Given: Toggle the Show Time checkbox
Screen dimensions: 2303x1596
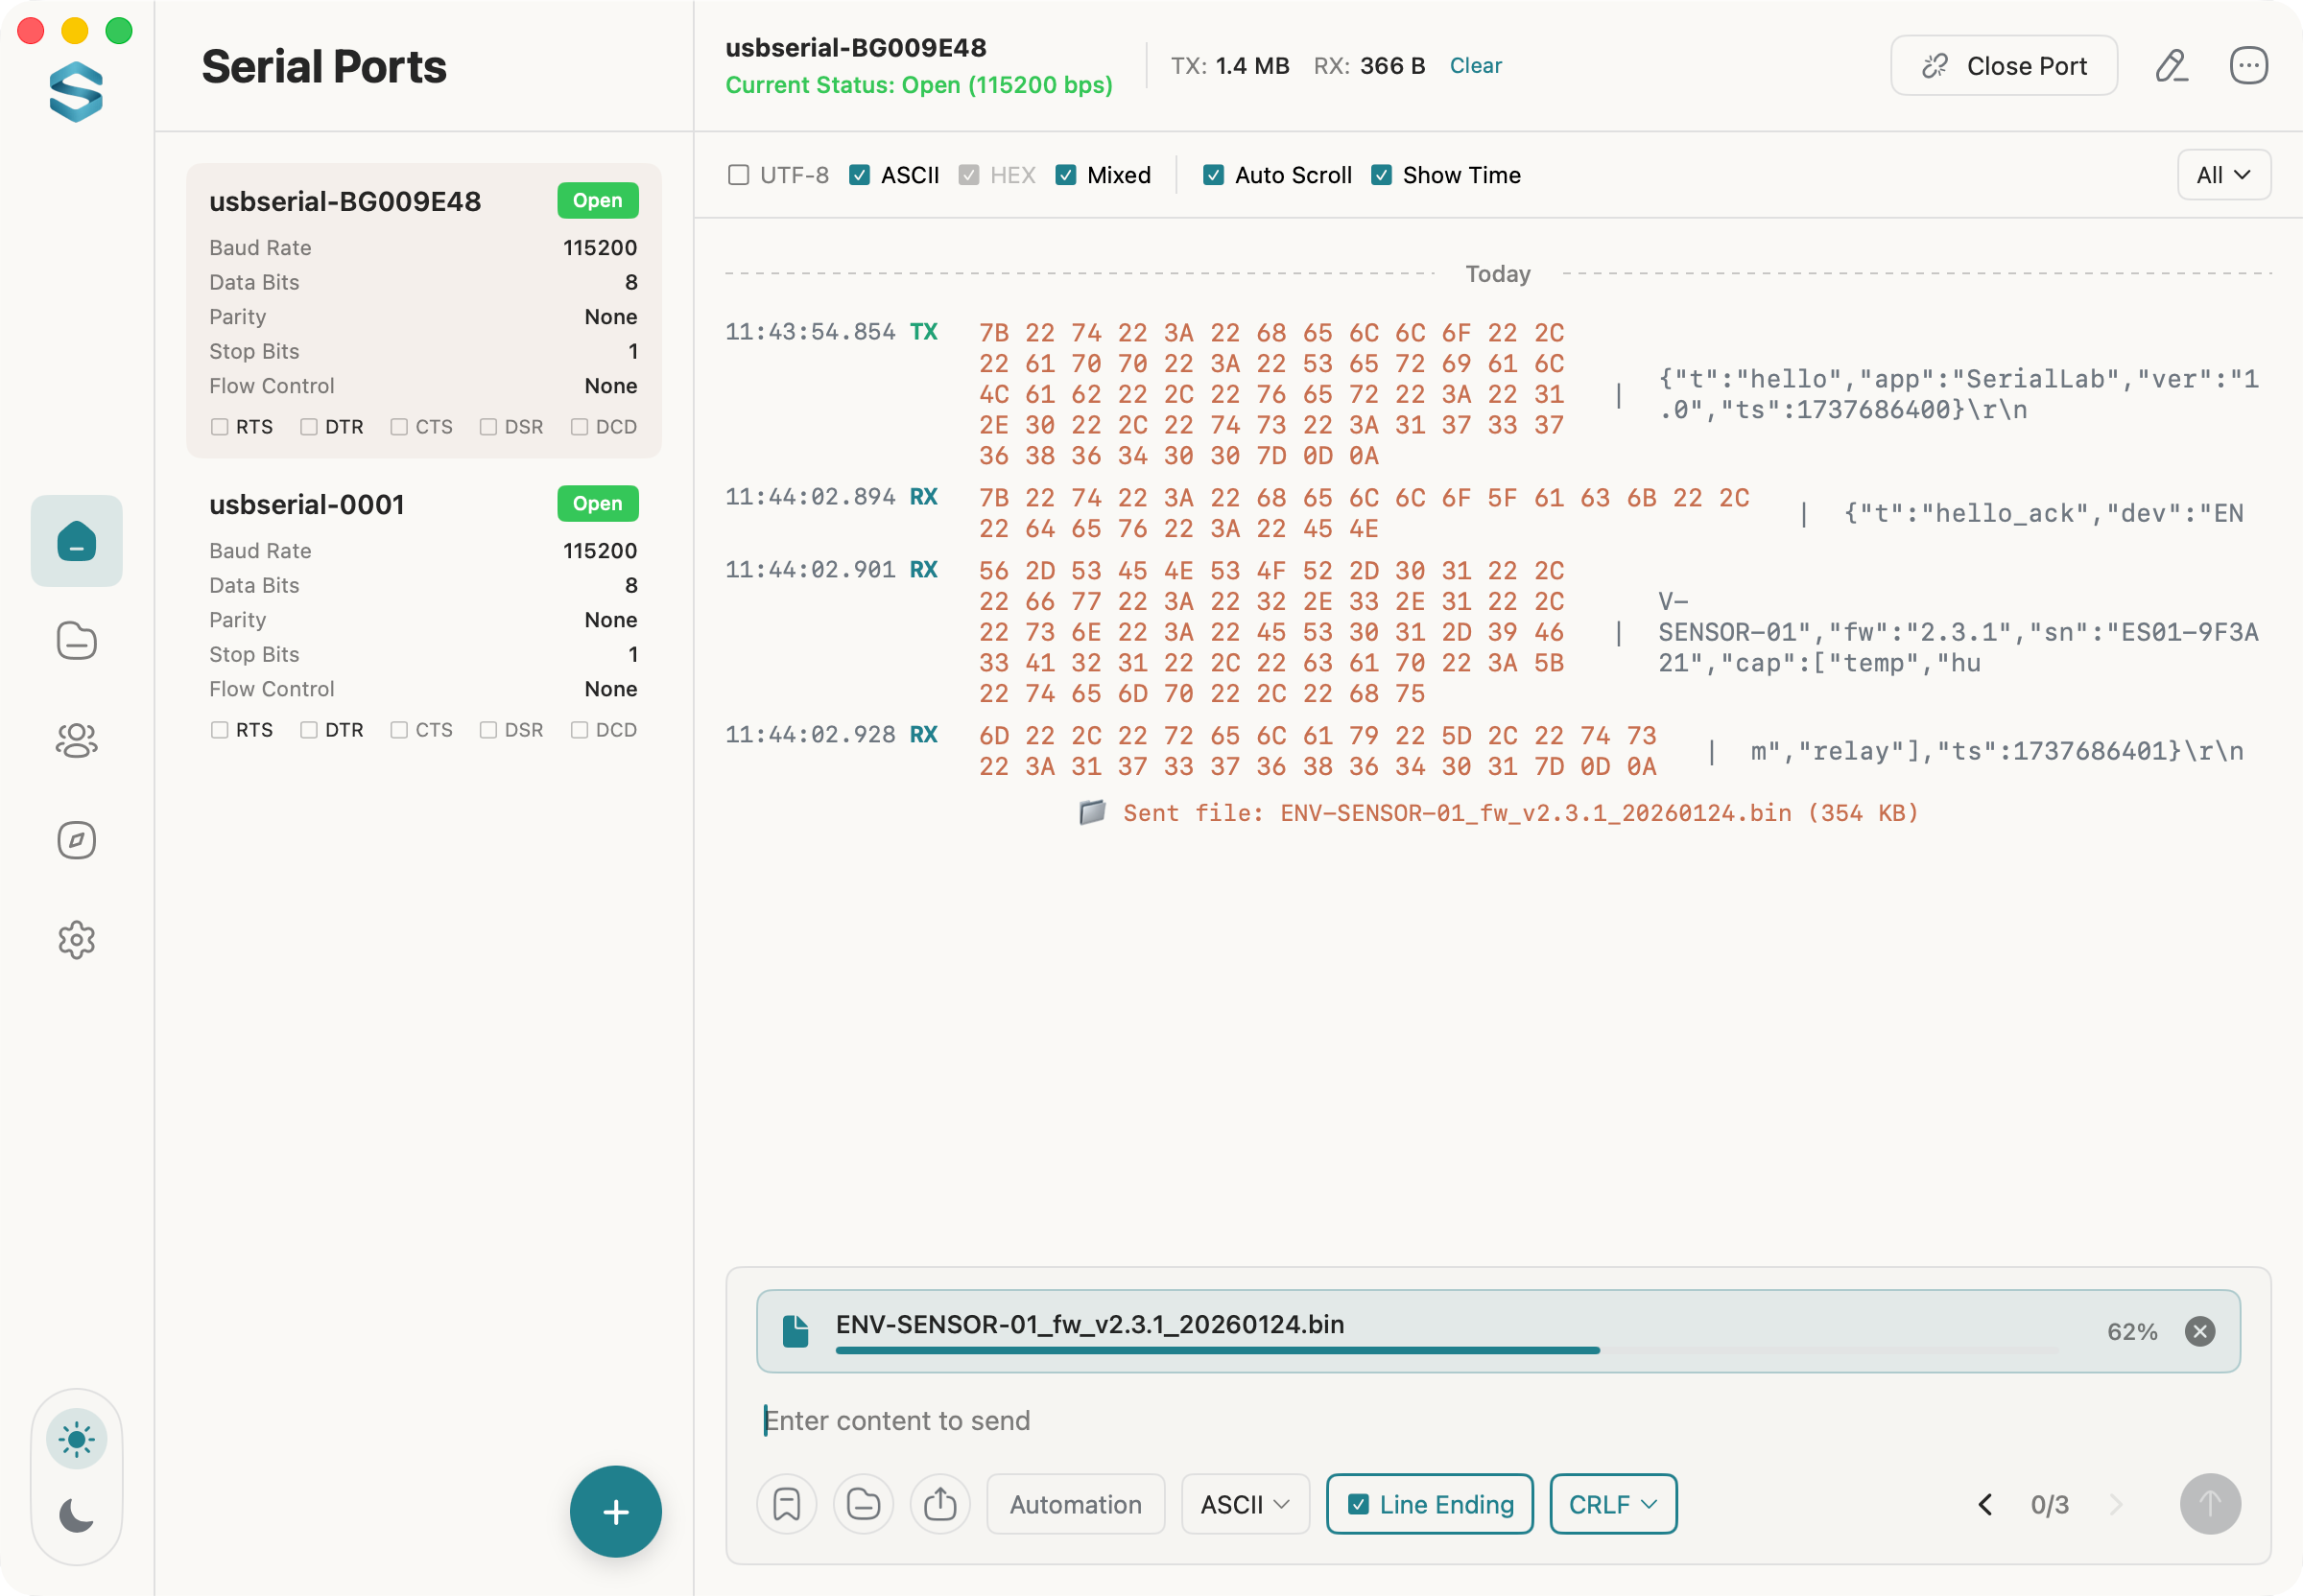Looking at the screenshot, I should pyautogui.click(x=1382, y=175).
